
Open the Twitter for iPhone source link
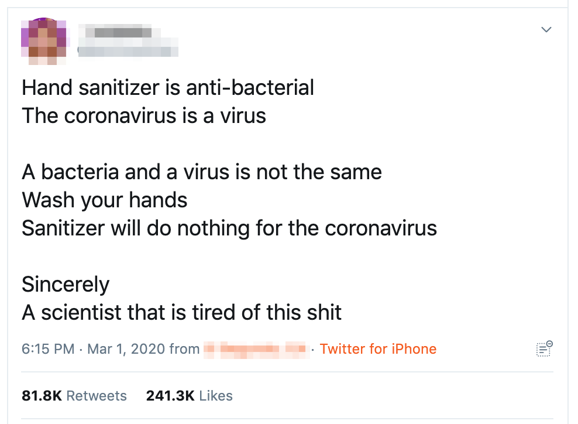tap(378, 348)
